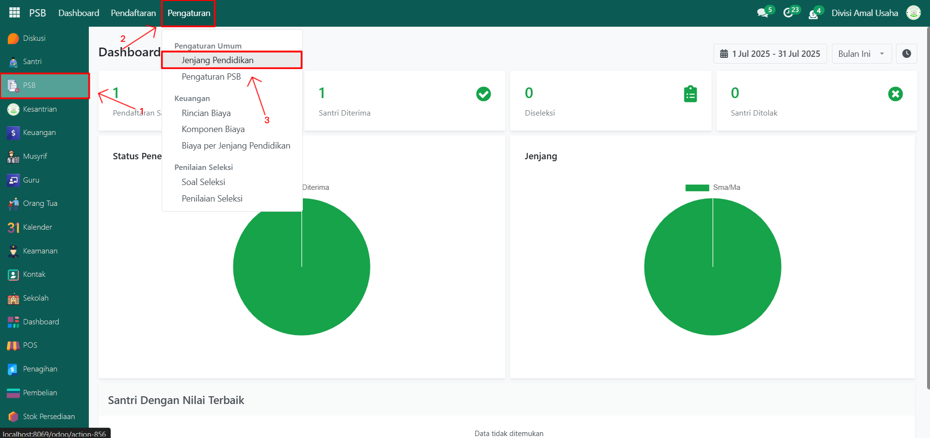
Task: Launch POS app from sidebar
Action: [x=14, y=345]
